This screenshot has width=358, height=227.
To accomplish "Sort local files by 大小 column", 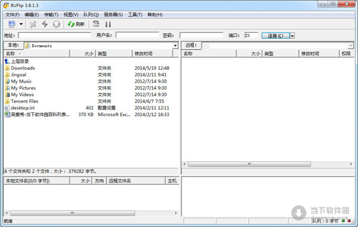I will (82, 54).
